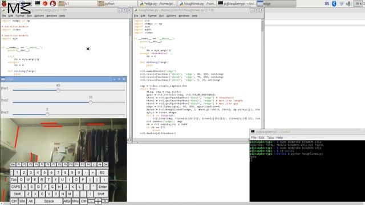Click the edge.py window vertical scrollbar

pos(131,79)
